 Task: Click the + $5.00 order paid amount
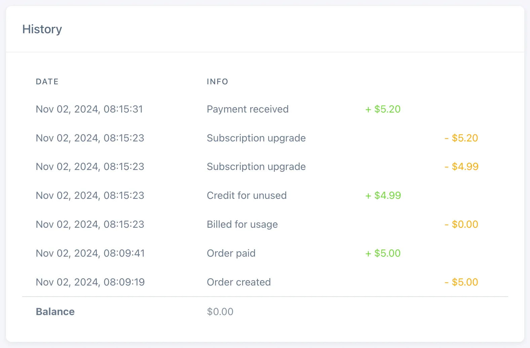coord(383,253)
